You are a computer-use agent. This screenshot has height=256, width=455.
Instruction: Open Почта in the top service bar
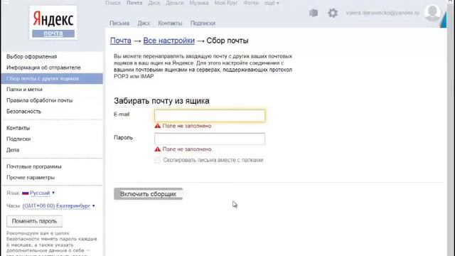pyautogui.click(x=134, y=3)
